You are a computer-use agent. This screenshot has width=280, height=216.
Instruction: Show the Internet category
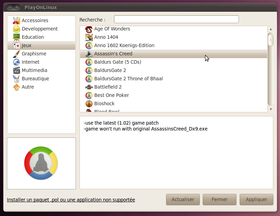(x=41, y=62)
